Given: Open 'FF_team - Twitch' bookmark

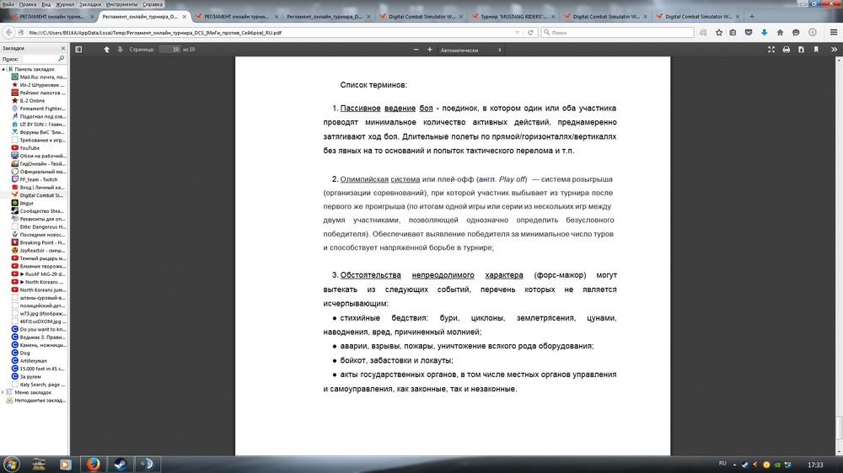Looking at the screenshot, I should tap(34, 180).
